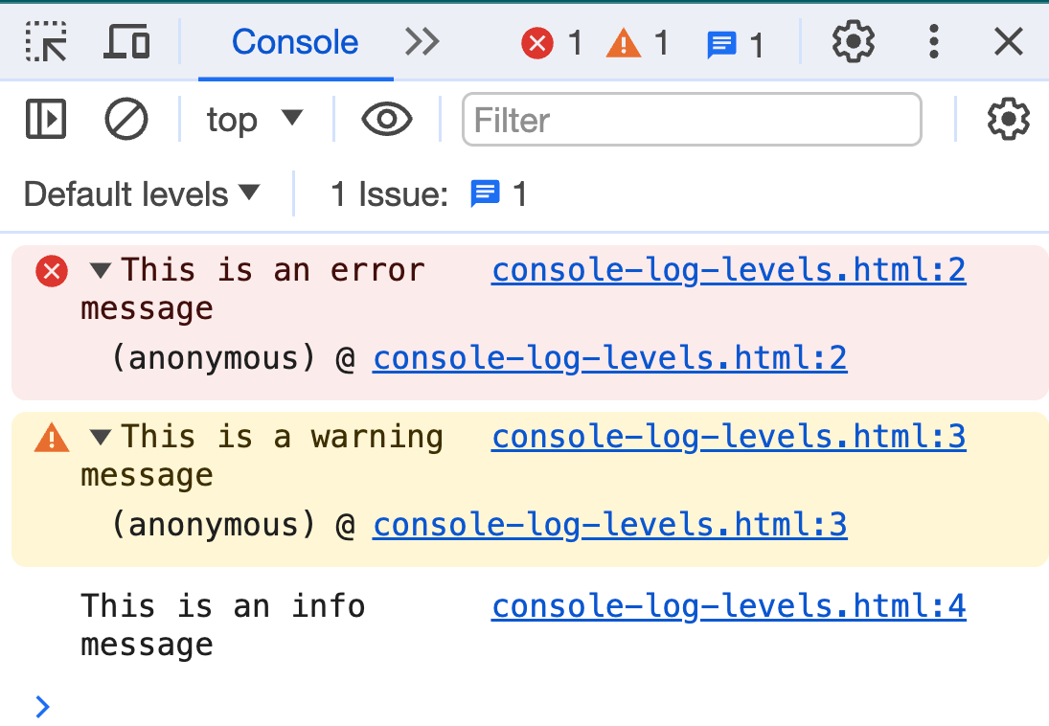Open the customize DevTools three-dot menu
The image size is (1049, 726).
point(933,42)
